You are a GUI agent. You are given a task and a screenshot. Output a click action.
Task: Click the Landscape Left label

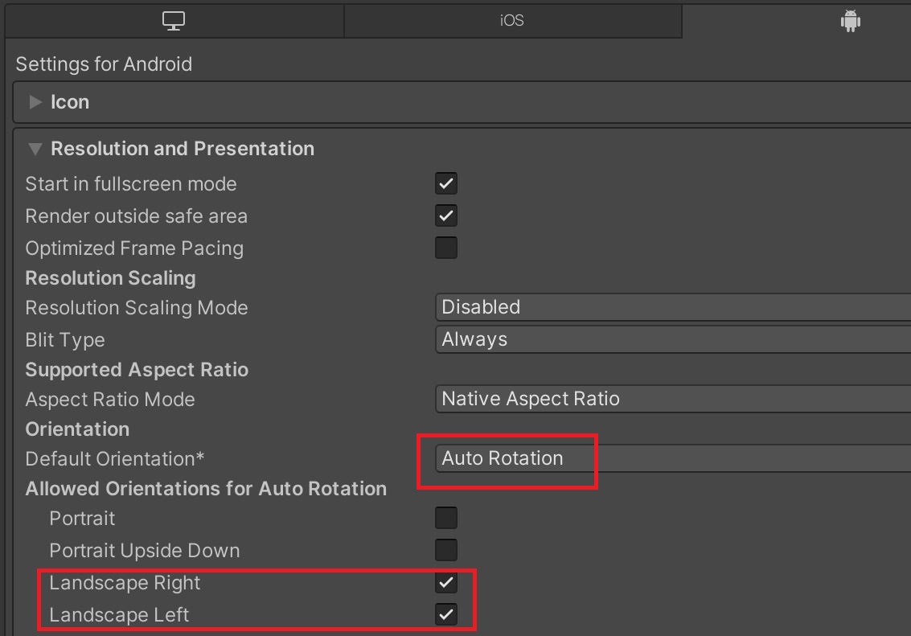(x=119, y=615)
